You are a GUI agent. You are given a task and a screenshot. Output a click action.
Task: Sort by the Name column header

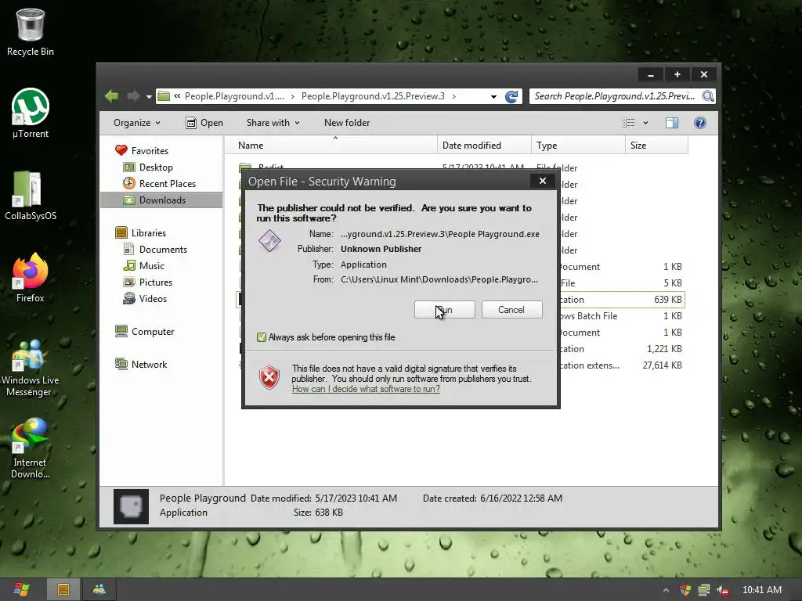[x=331, y=145]
